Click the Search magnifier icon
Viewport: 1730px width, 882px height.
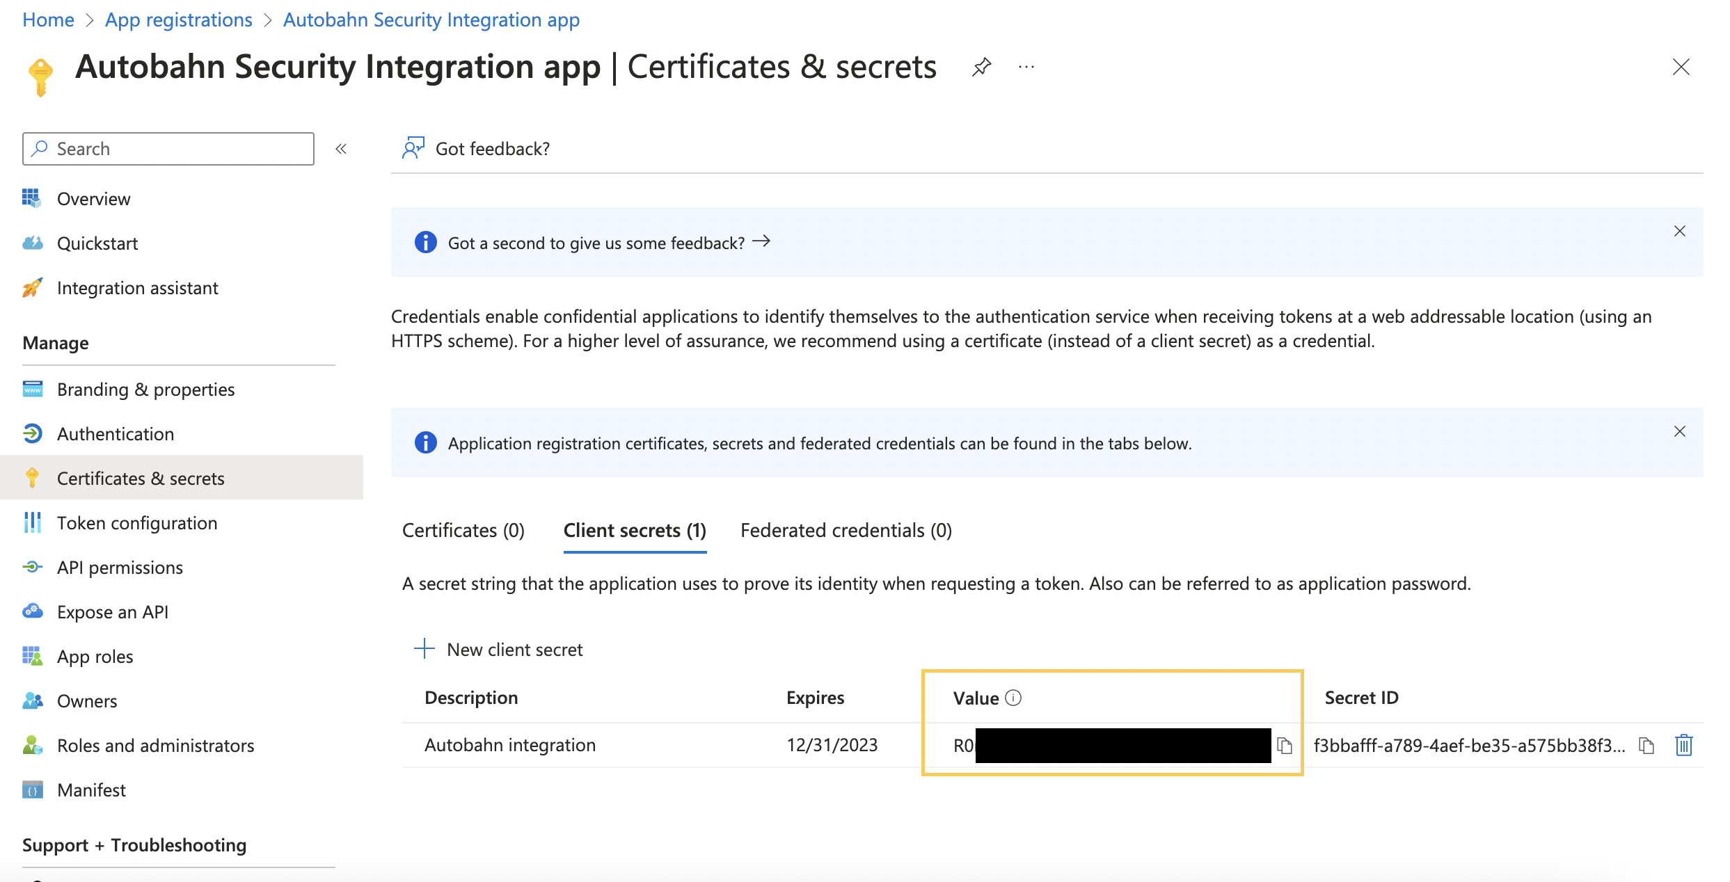tap(40, 148)
